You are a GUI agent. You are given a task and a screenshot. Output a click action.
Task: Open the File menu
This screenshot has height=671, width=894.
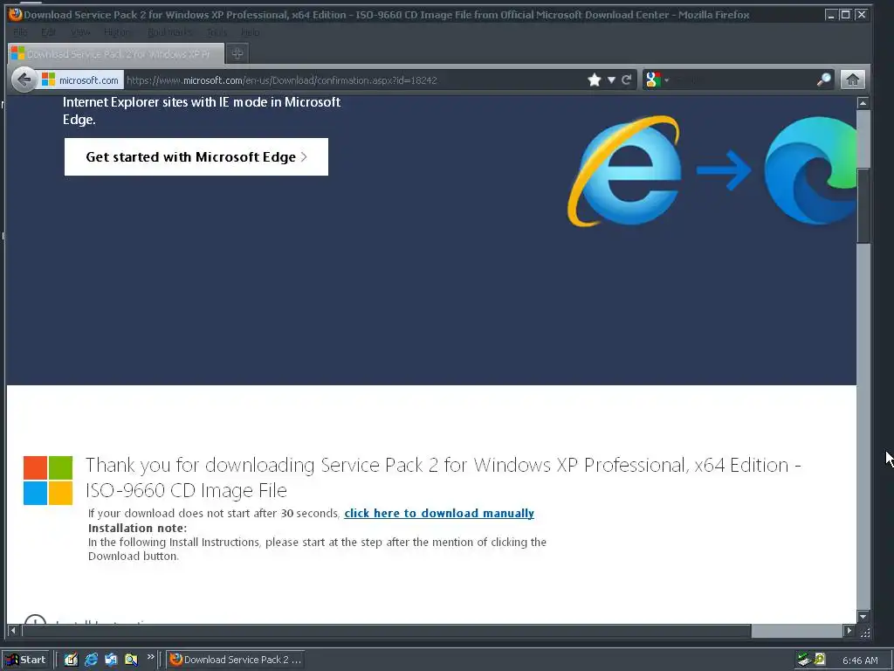pyautogui.click(x=20, y=32)
